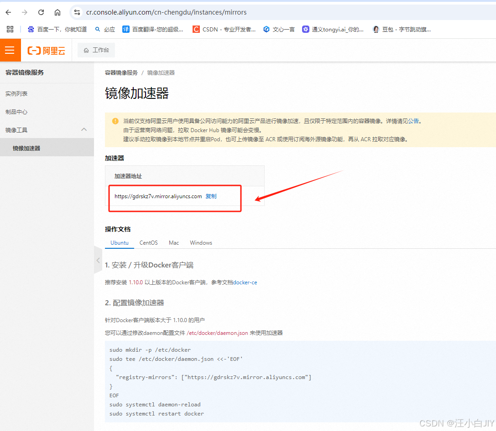This screenshot has height=431, width=496.
Task: Open the hamburger menu in the orange square
Action: click(10, 50)
